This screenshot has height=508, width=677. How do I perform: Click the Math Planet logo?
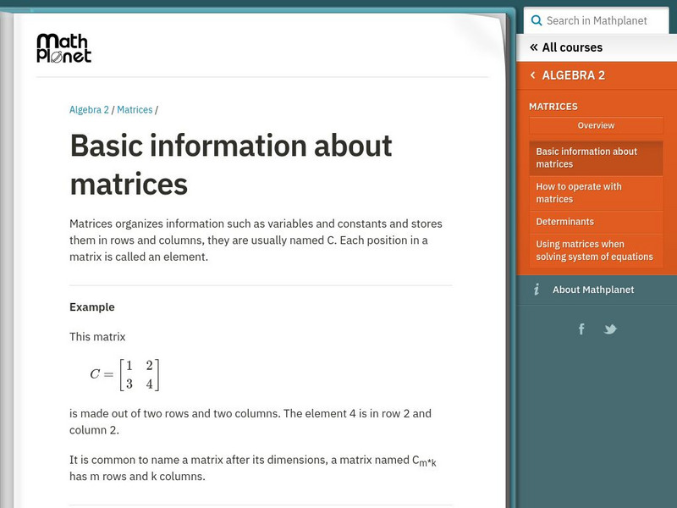(x=64, y=48)
